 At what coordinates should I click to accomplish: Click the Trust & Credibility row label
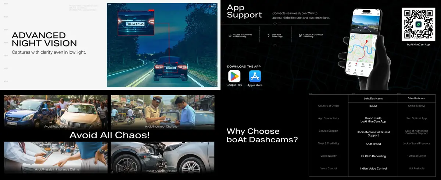329,143
